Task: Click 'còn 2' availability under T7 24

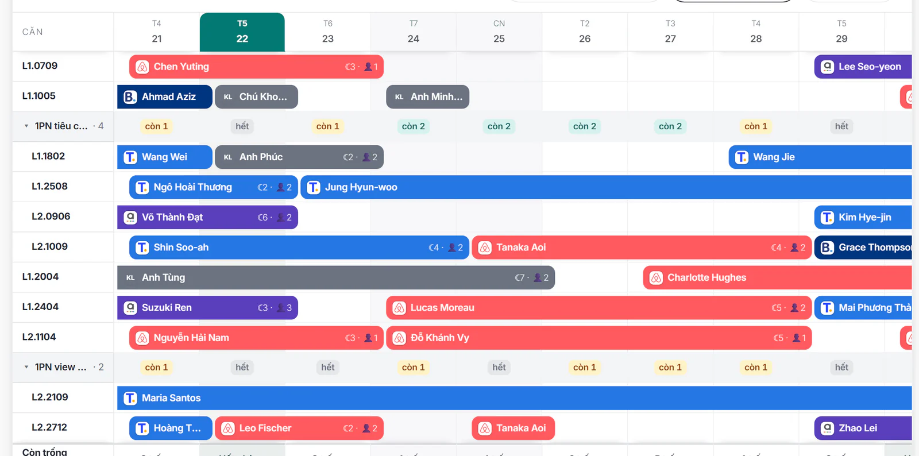Action: click(x=414, y=126)
